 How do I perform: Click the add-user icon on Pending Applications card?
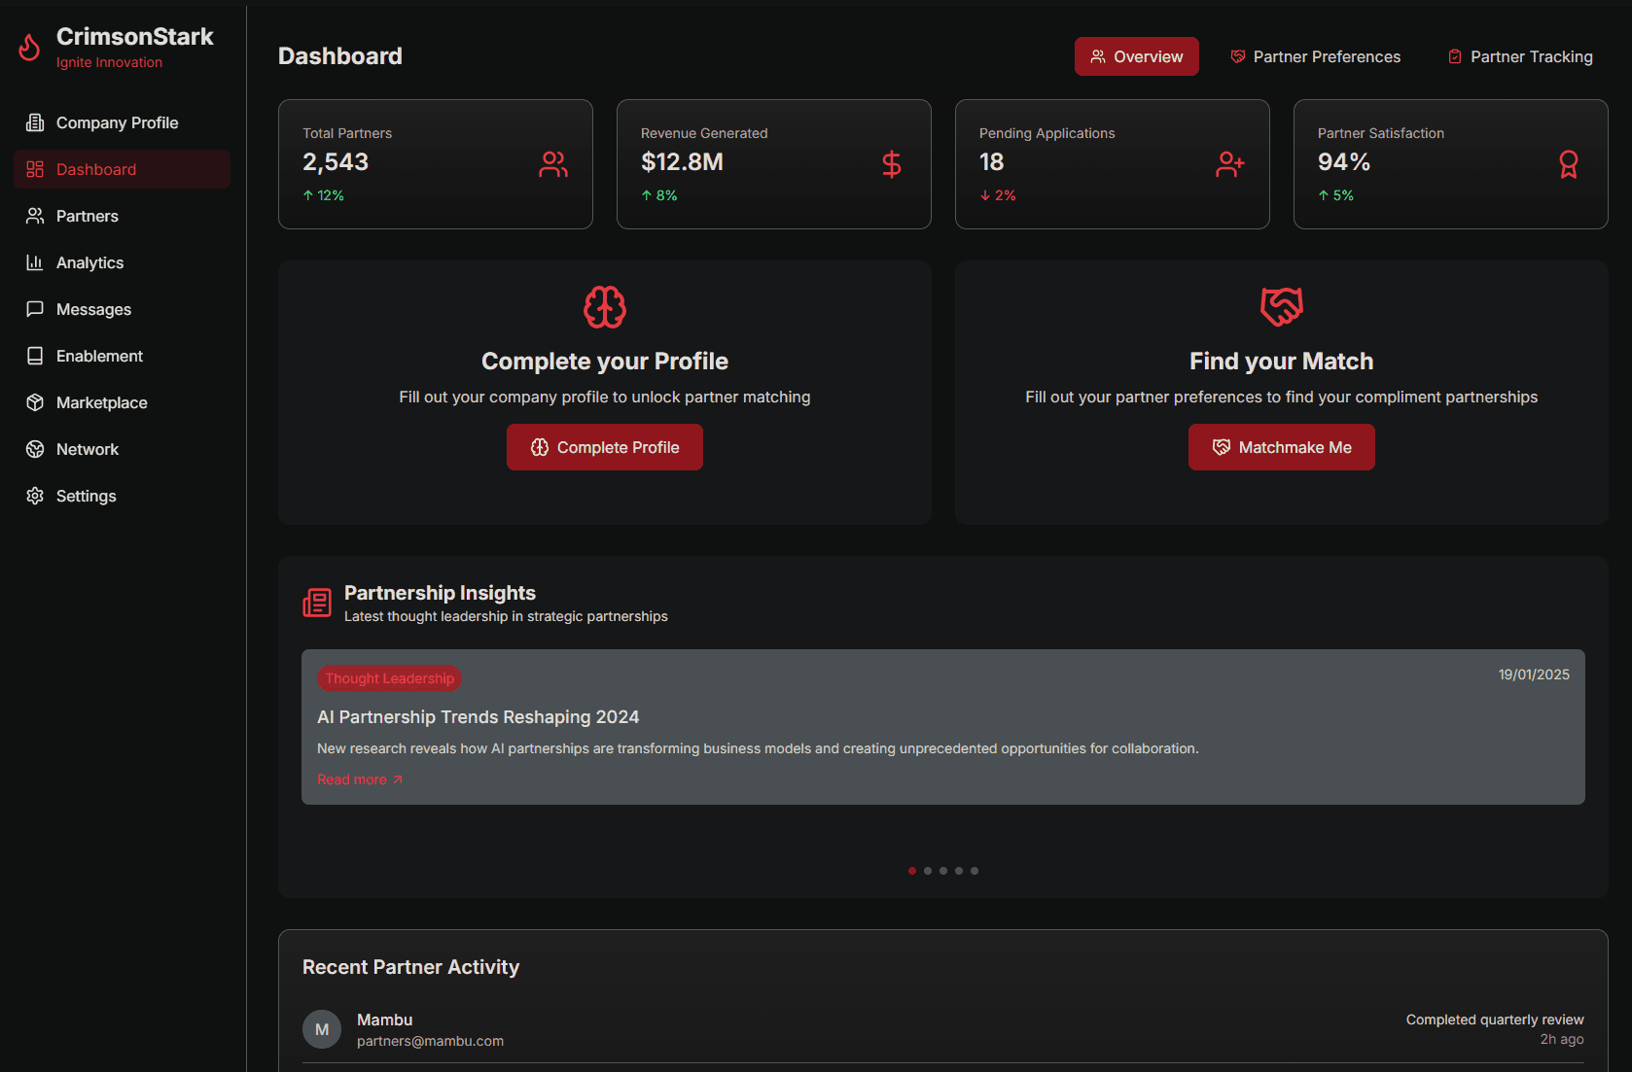click(1230, 164)
